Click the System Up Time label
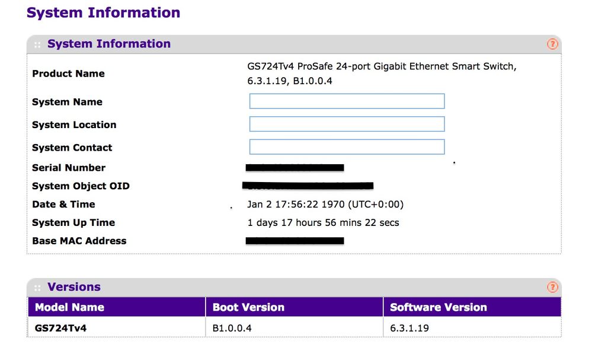Image resolution: width=592 pixels, height=354 pixels. 73,223
